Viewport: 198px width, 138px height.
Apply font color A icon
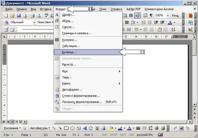pos(170,22)
